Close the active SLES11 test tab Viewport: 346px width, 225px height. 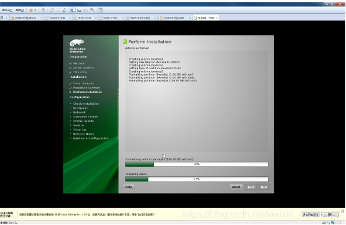217,18
